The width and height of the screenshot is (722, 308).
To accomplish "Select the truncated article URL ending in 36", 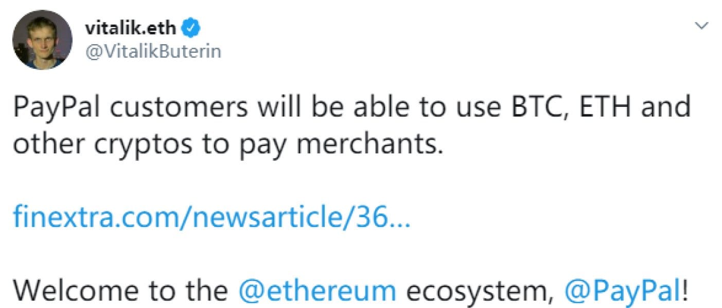I will 212,218.
